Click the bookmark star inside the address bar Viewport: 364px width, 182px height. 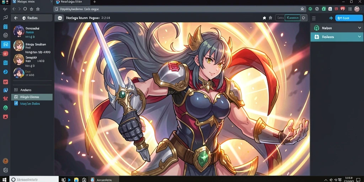click(x=302, y=9)
